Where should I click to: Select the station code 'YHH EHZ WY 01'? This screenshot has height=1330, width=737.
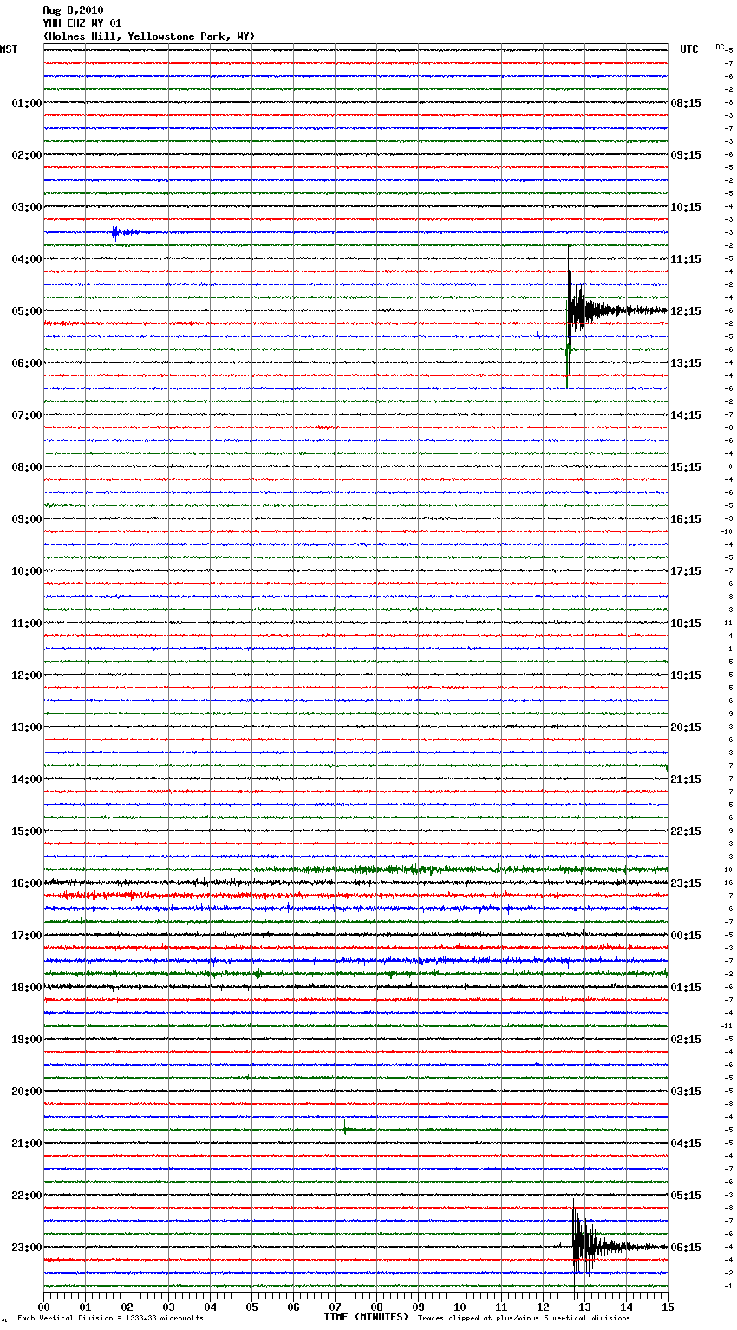coord(82,23)
